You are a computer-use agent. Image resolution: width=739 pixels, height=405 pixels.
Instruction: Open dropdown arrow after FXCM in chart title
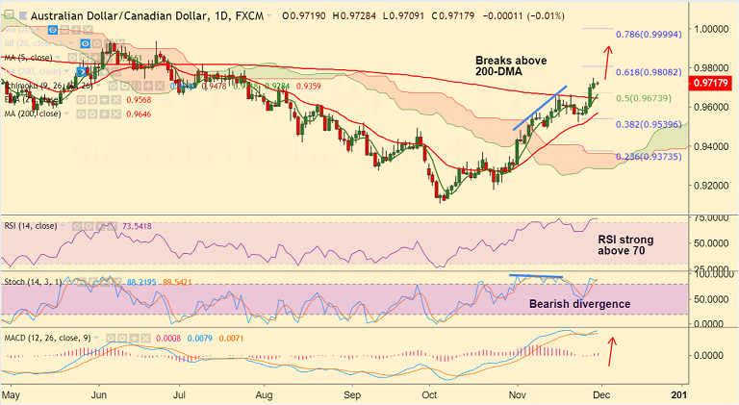[269, 16]
